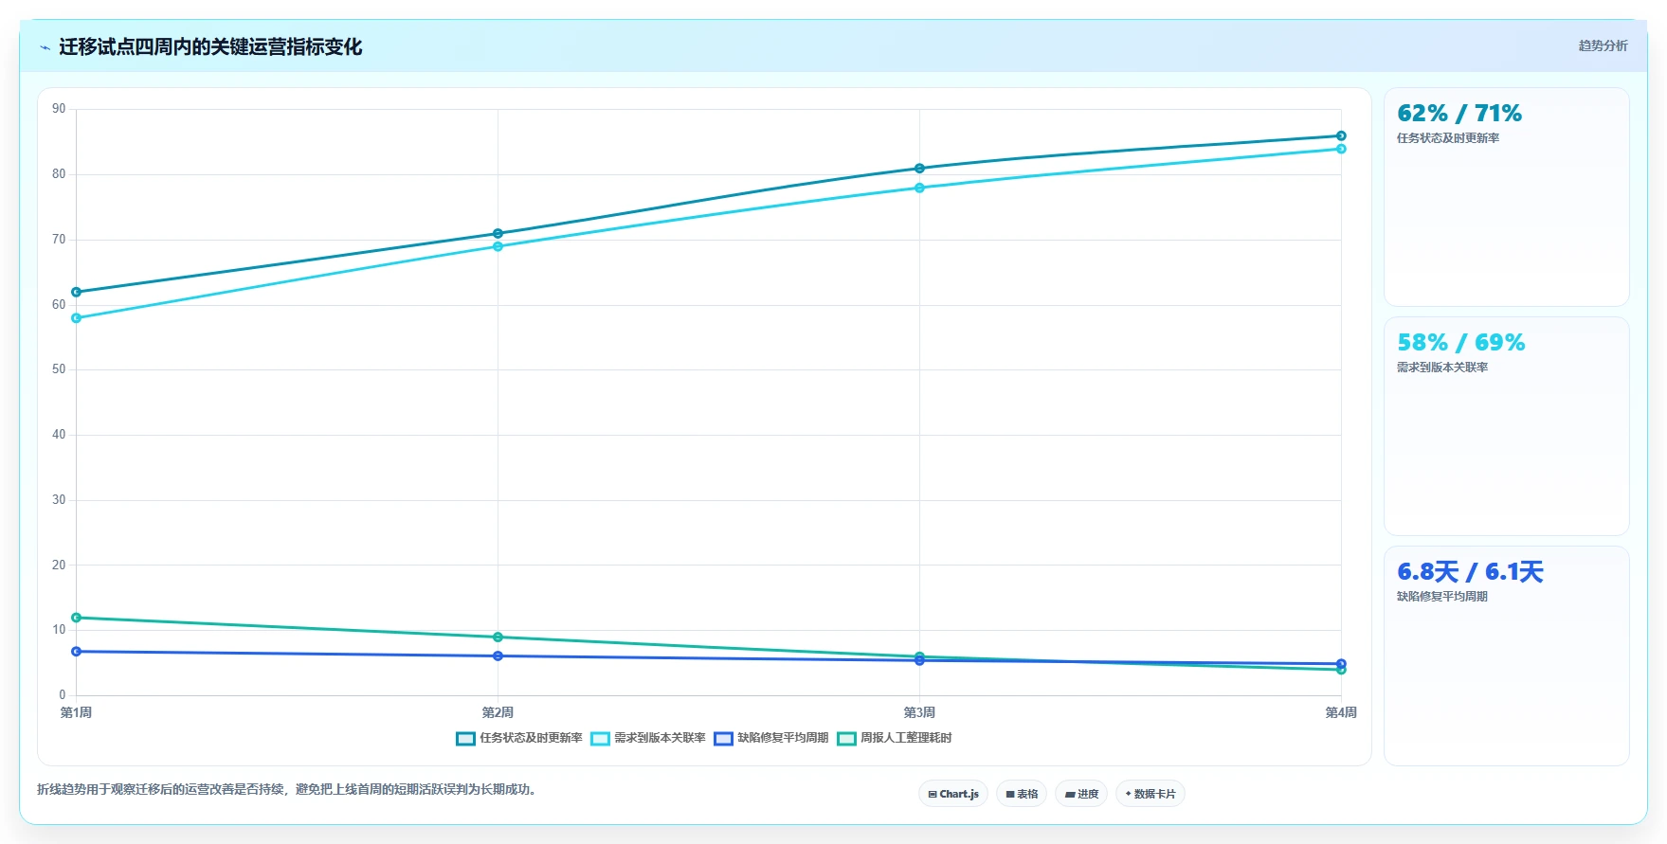Click the 需求到版本关联率 point at 第4周
This screenshot has width=1667, height=844.
pos(1341,149)
